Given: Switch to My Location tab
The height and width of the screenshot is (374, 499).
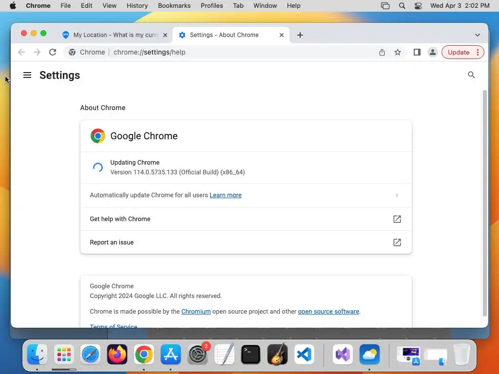Looking at the screenshot, I should 115,35.
